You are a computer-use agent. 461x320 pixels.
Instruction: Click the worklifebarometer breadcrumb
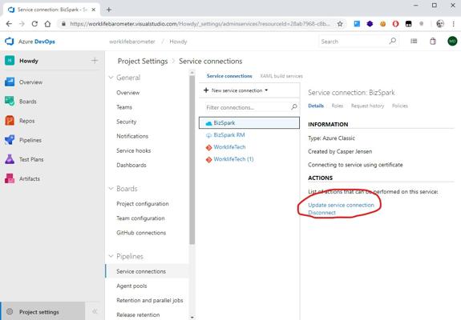click(x=132, y=42)
